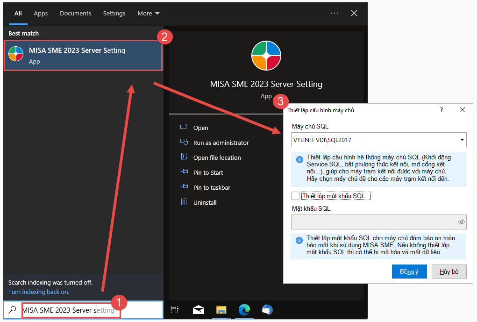477x322 pixels.
Task: Open Thunderbird from the taskbar
Action: pos(267,309)
